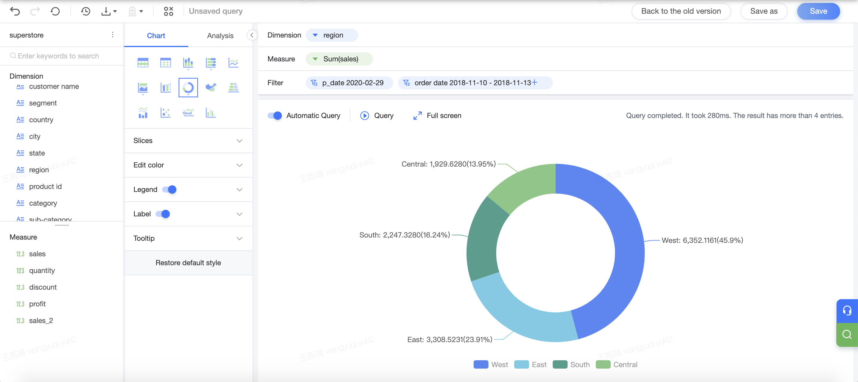Screen dimensions: 858x382
Task: Open the chart in Full screen
Action: pyautogui.click(x=437, y=116)
